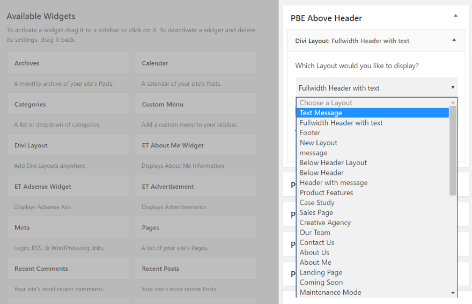
Task: Select the New Layout option
Action: 373,143
